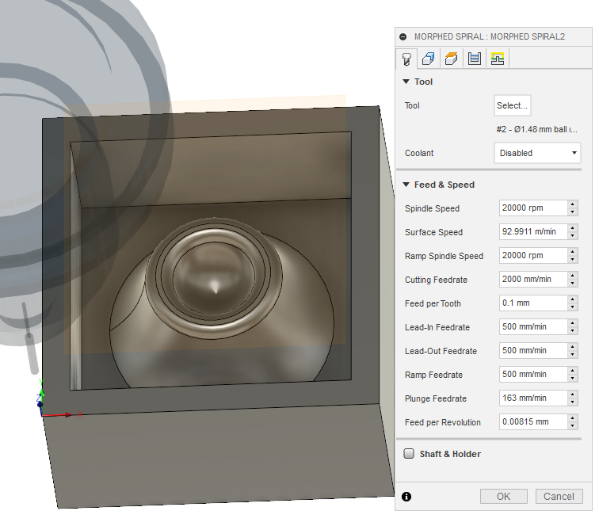The width and height of the screenshot is (599, 526).
Task: Collapse the Feed & Speed section
Action: pos(406,185)
